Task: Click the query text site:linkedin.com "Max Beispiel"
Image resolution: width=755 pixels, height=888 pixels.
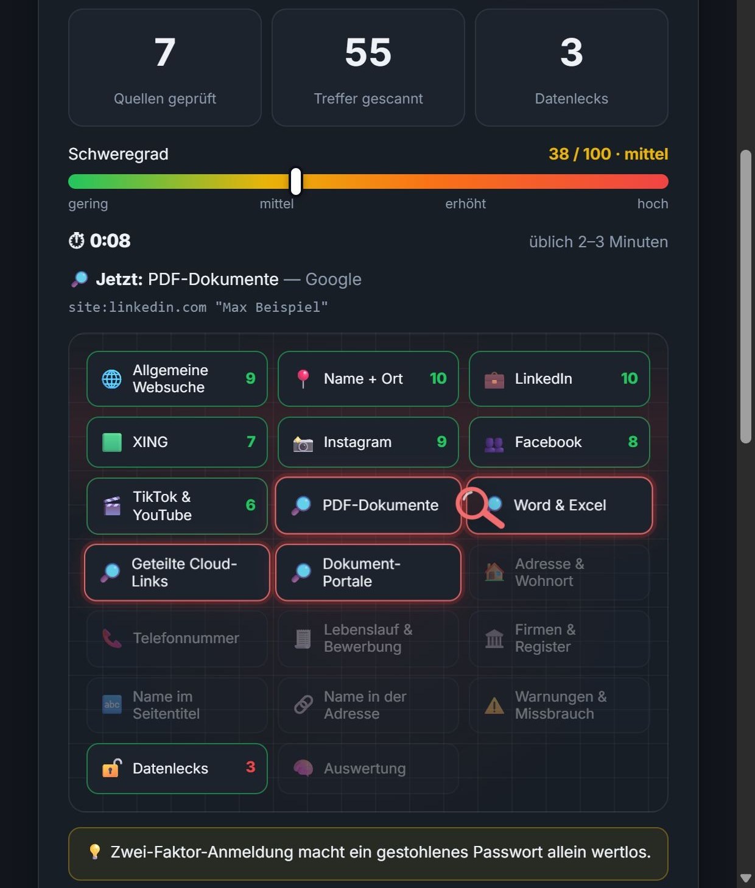Action: coord(198,307)
